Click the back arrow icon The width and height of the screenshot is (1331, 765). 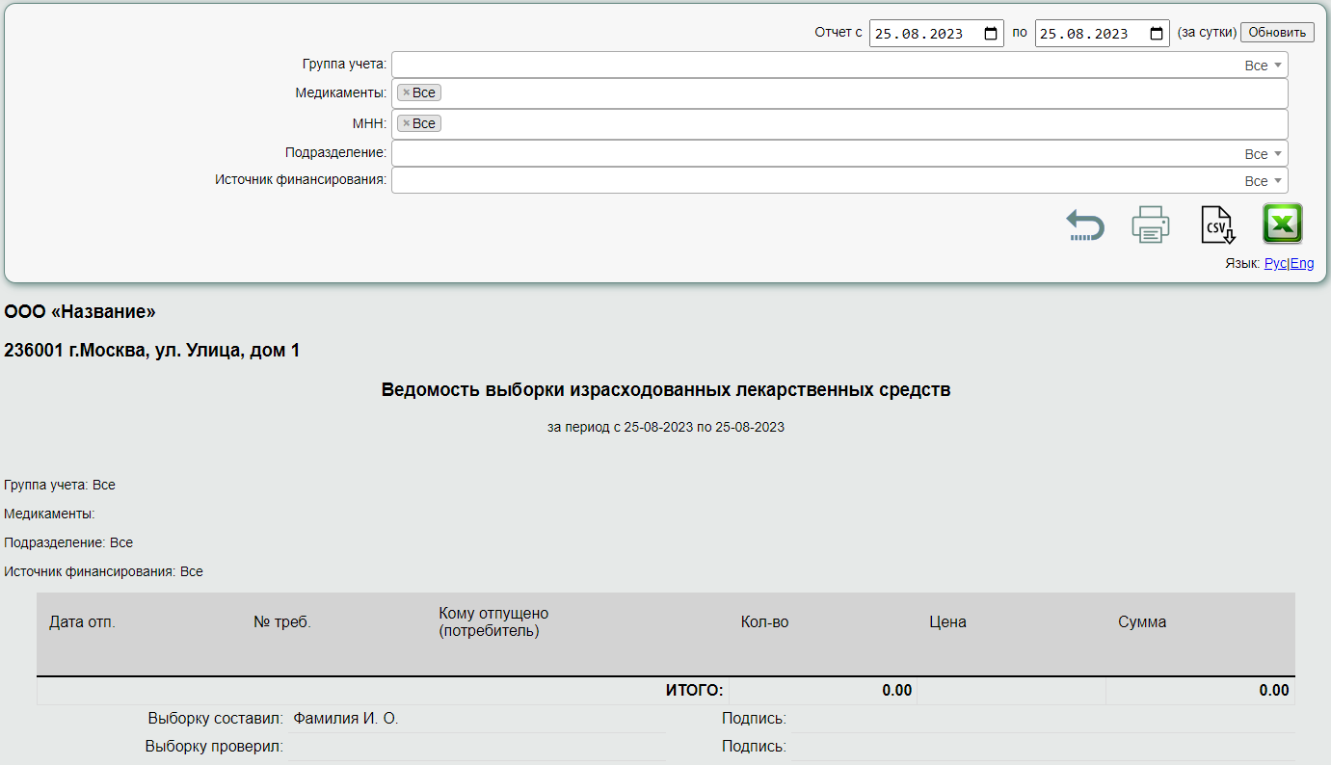[x=1085, y=225]
